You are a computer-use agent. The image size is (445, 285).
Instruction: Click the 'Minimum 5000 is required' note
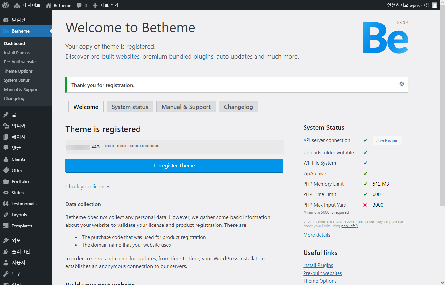[326, 212]
